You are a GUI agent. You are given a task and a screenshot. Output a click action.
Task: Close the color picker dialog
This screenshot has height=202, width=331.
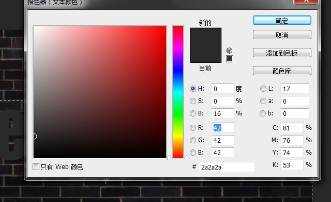pos(306,2)
